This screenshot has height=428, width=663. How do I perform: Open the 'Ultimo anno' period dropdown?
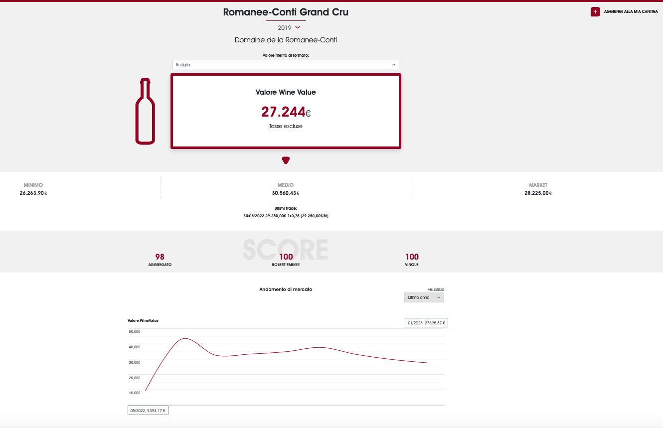point(424,297)
